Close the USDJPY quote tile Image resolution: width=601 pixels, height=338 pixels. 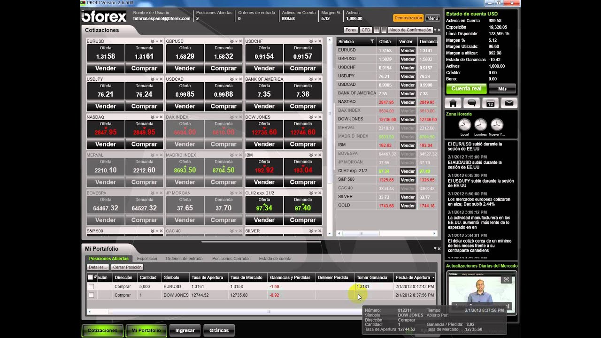(x=161, y=79)
